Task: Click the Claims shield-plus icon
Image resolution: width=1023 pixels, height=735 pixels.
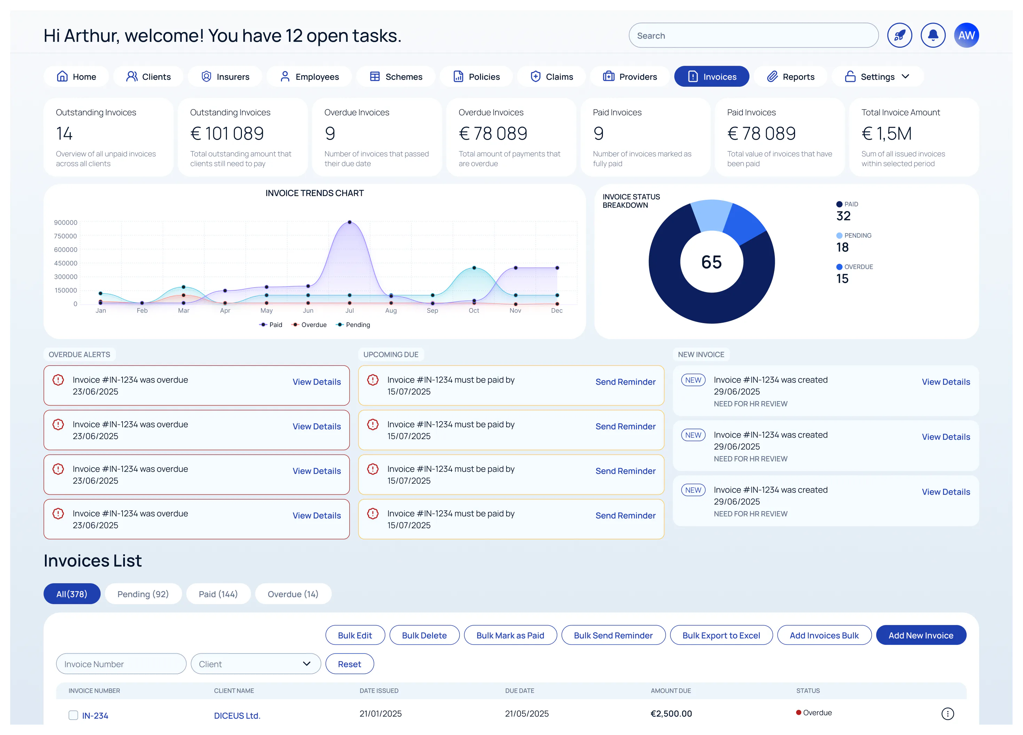Action: click(x=535, y=76)
